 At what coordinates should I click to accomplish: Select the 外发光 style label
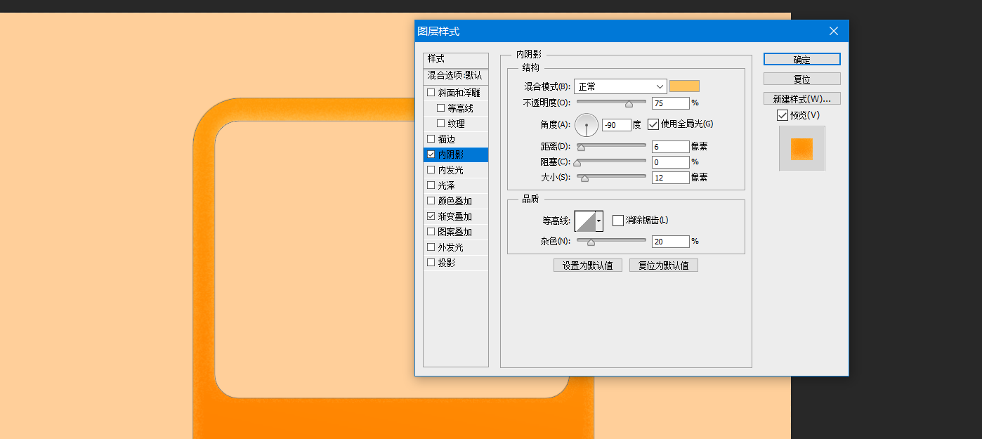click(x=451, y=247)
